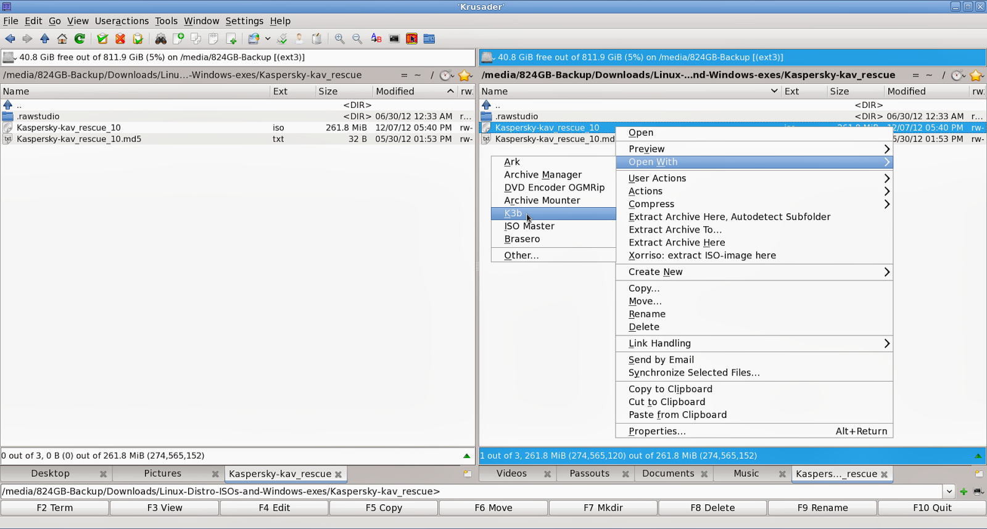Viewport: 987px width, 529px height.
Task: Go to the Home directory icon
Action: tap(62, 39)
